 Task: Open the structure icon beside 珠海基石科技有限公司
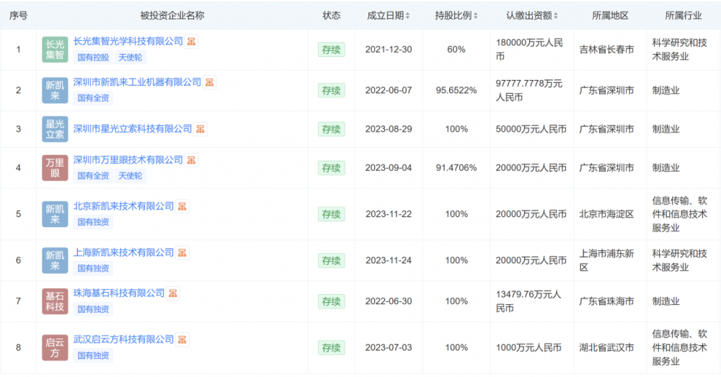pyautogui.click(x=173, y=293)
